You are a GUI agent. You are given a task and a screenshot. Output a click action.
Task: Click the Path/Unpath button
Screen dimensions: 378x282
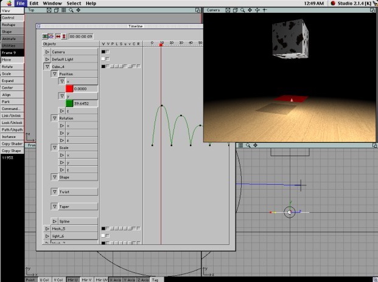12,129
